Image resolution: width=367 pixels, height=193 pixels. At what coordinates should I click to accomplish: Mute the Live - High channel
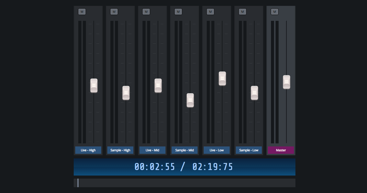pyautogui.click(x=82, y=11)
